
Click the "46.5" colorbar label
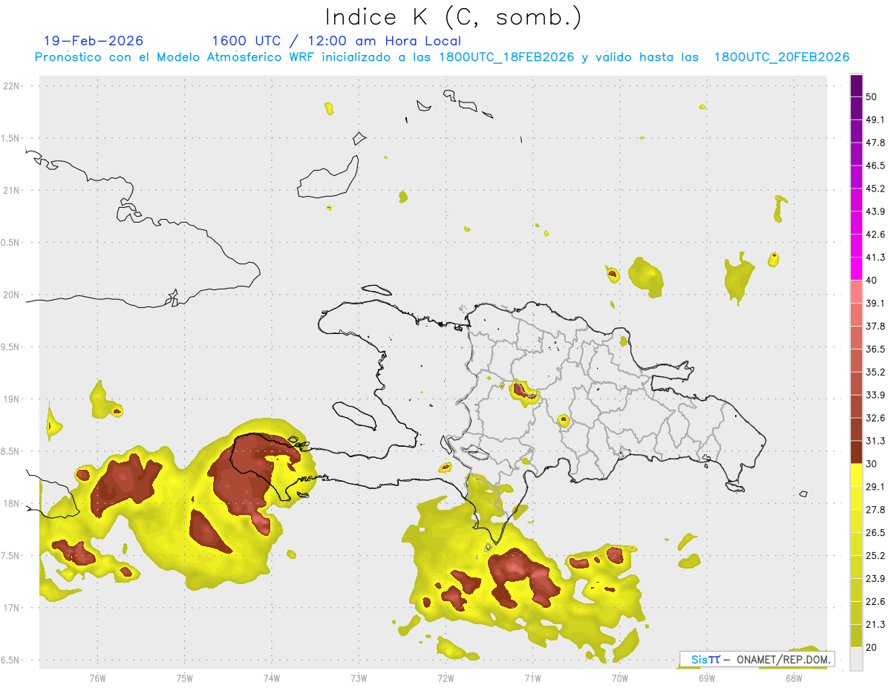(x=875, y=166)
